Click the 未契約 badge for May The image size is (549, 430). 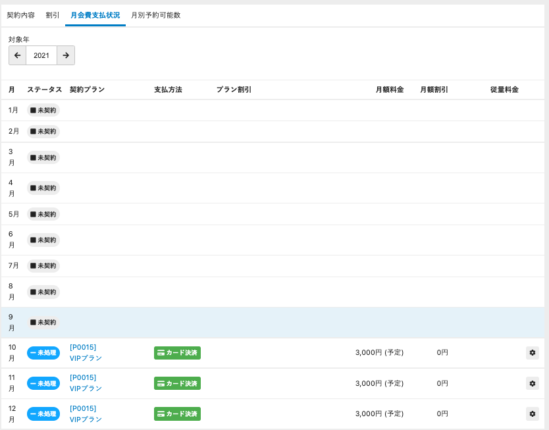(x=43, y=214)
